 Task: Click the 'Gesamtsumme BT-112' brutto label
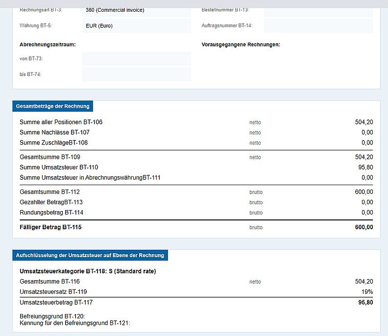pos(49,192)
